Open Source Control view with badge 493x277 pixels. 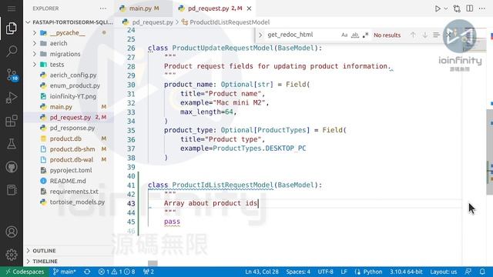(x=12, y=75)
